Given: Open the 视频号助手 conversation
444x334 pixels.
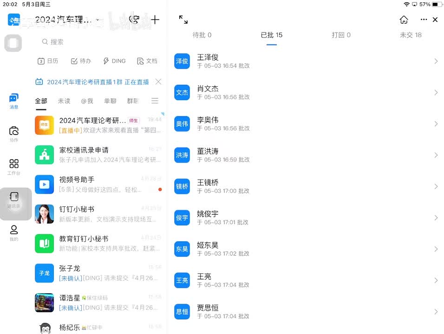Looking at the screenshot, I should tap(98, 184).
